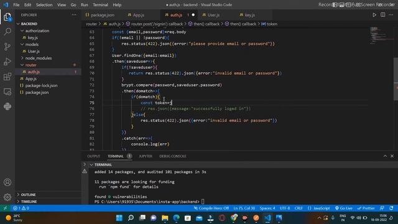This screenshot has width=398, height=224.
Task: Start Go Live server
Action: pyautogui.click(x=344, y=208)
